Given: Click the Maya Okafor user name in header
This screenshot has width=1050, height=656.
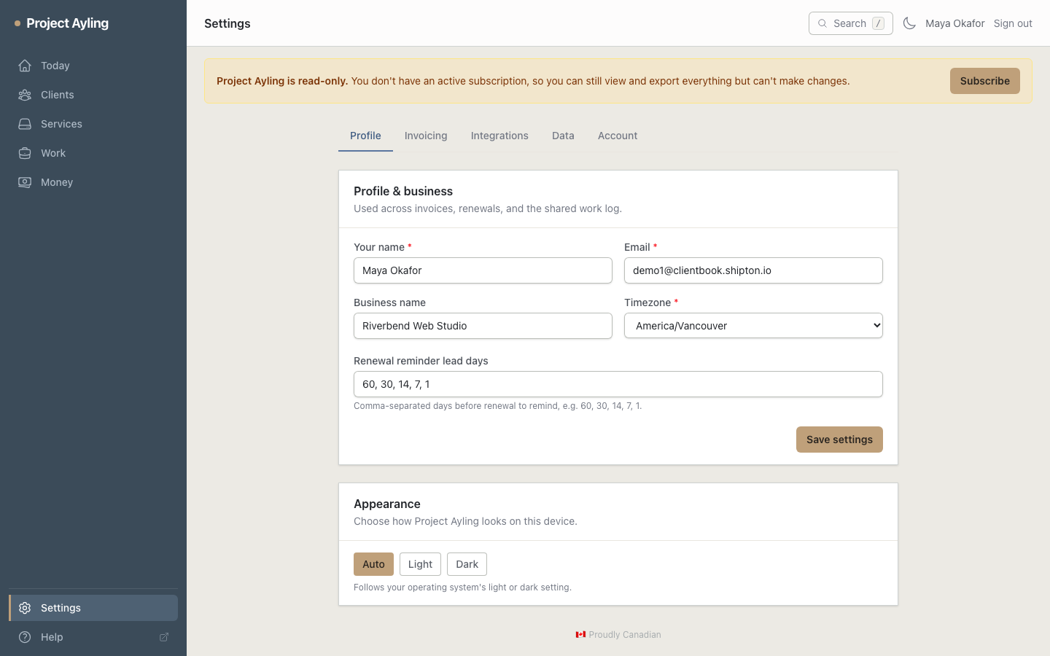Looking at the screenshot, I should 954,23.
